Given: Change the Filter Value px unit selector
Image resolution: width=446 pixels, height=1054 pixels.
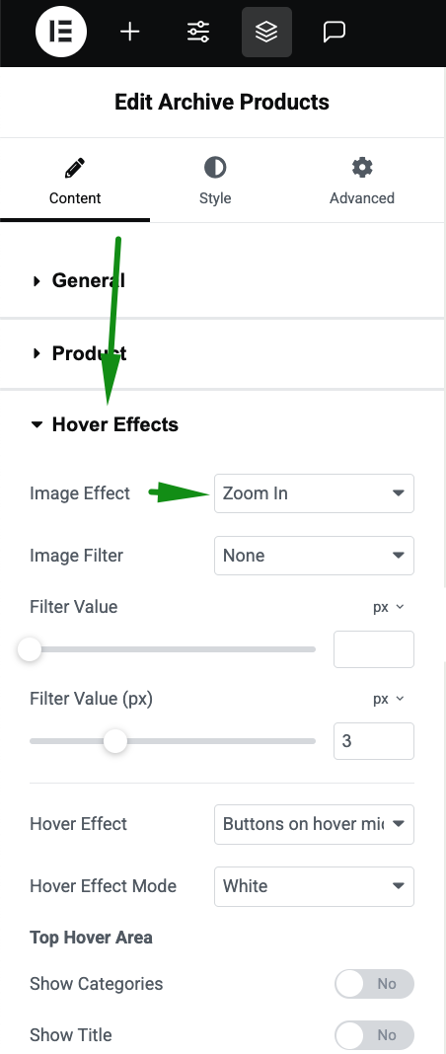Looking at the screenshot, I should (389, 607).
